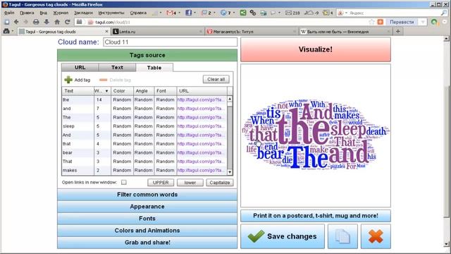The width and height of the screenshot is (451, 254).
Task: Switch to the URL tab
Action: coord(80,68)
